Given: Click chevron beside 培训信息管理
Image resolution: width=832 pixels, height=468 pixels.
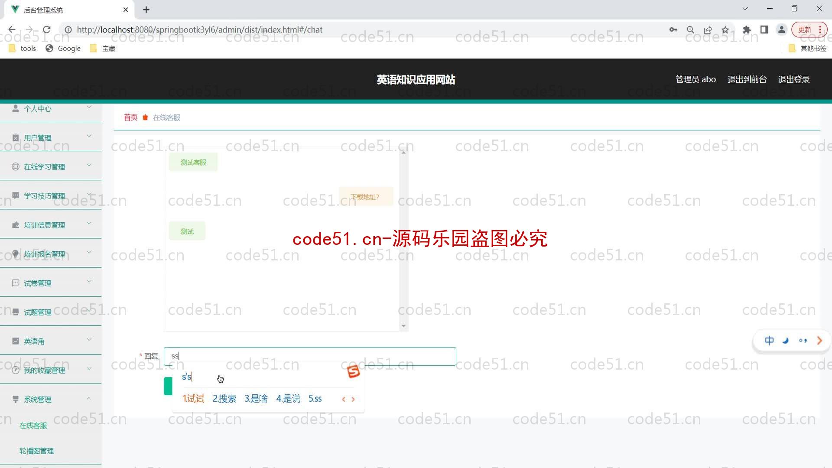Looking at the screenshot, I should (x=89, y=223).
